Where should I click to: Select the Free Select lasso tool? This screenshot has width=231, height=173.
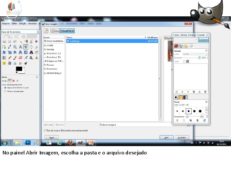tap(15, 41)
